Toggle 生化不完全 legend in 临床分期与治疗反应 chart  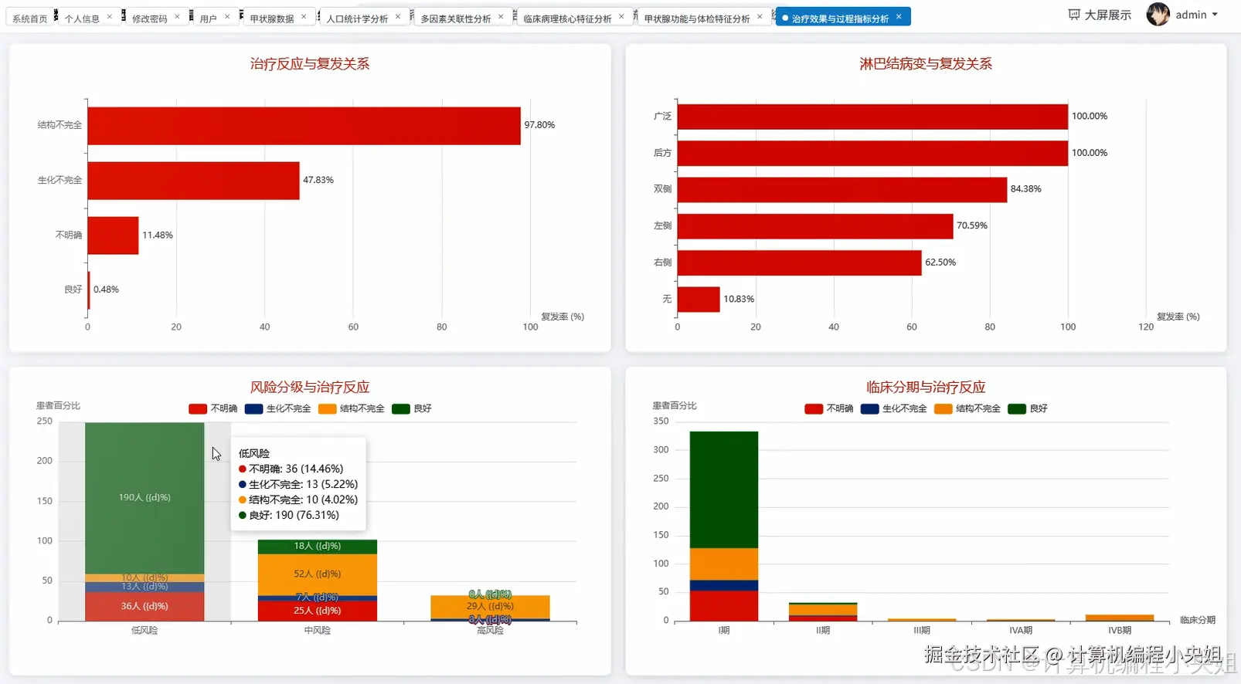(x=893, y=408)
